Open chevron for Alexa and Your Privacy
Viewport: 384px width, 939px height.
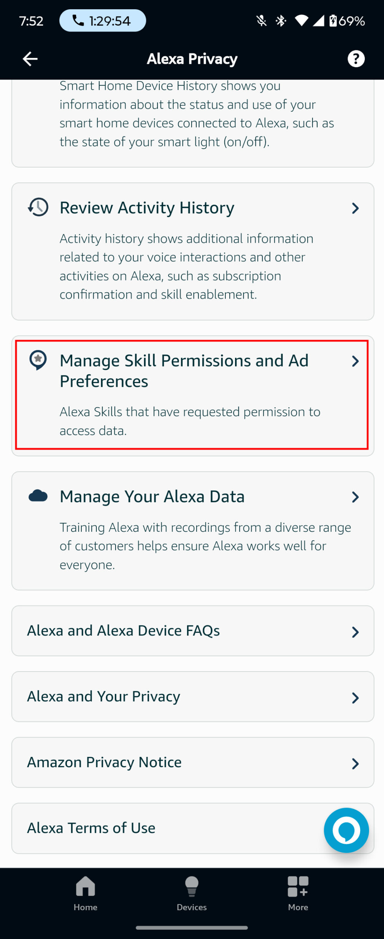coord(355,697)
